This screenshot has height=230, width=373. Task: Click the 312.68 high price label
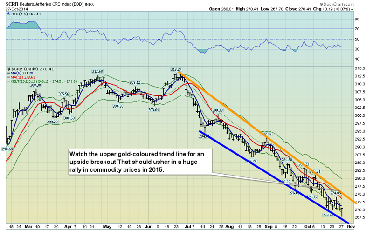click(x=97, y=71)
